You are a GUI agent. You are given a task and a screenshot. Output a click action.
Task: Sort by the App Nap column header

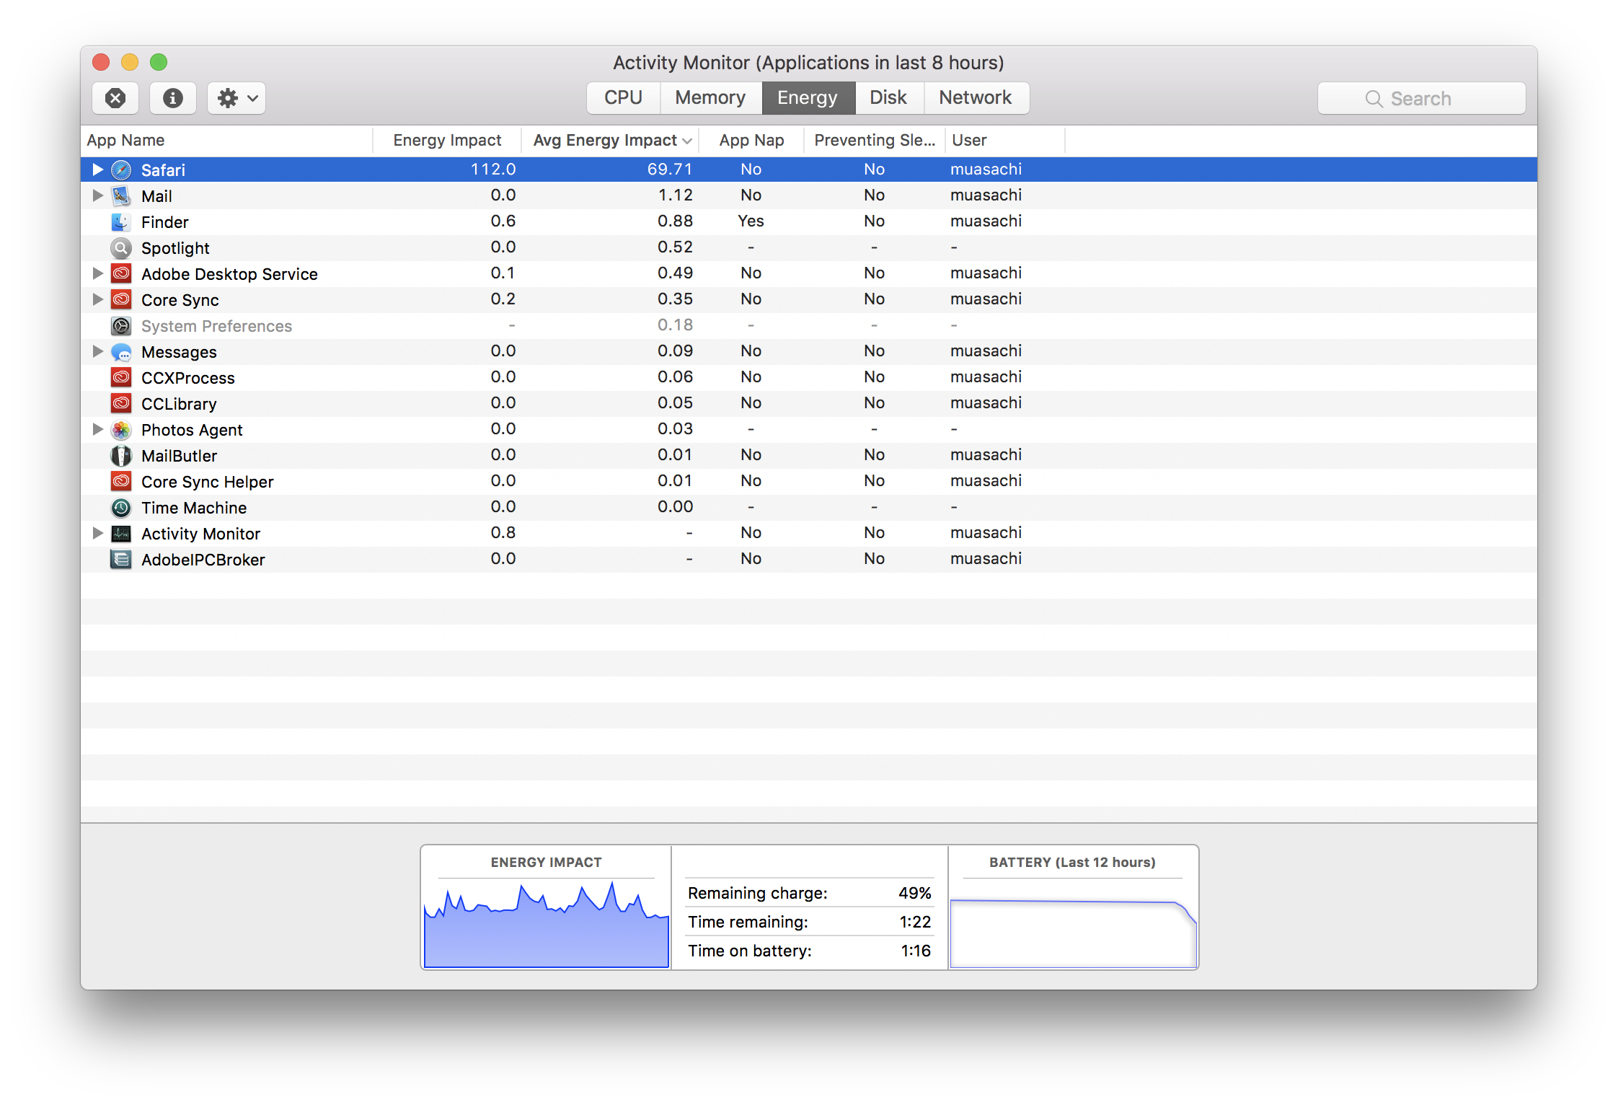[751, 141]
